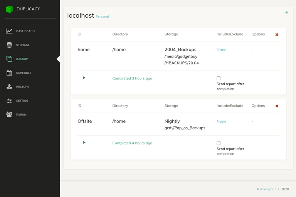
Task: Click the Offsite backup ID
Action: [x=84, y=121]
